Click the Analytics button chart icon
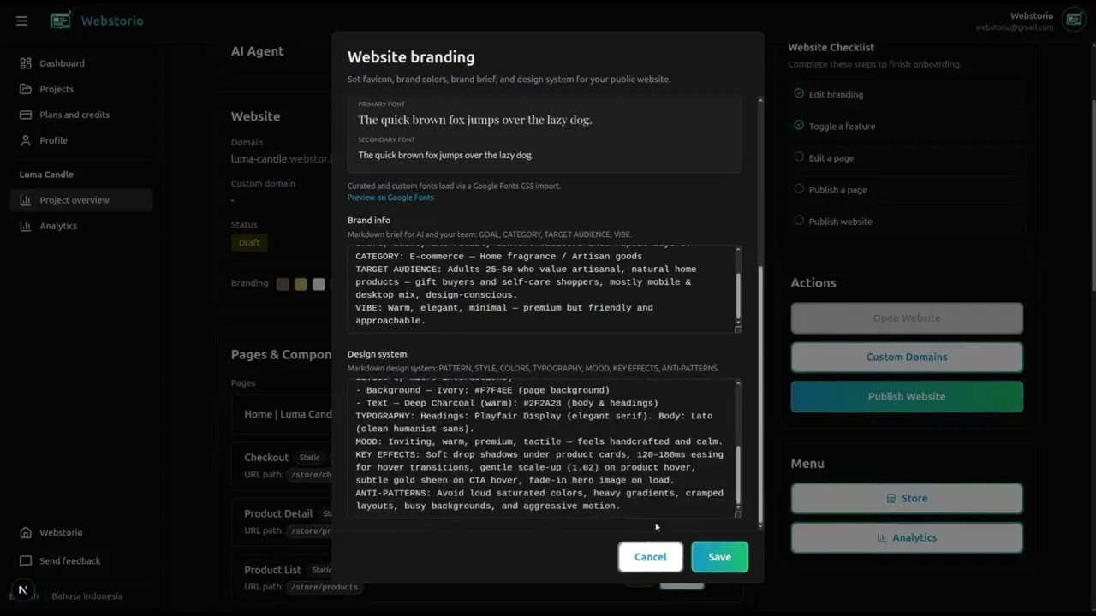The height and width of the screenshot is (616, 1096). pyautogui.click(x=882, y=538)
